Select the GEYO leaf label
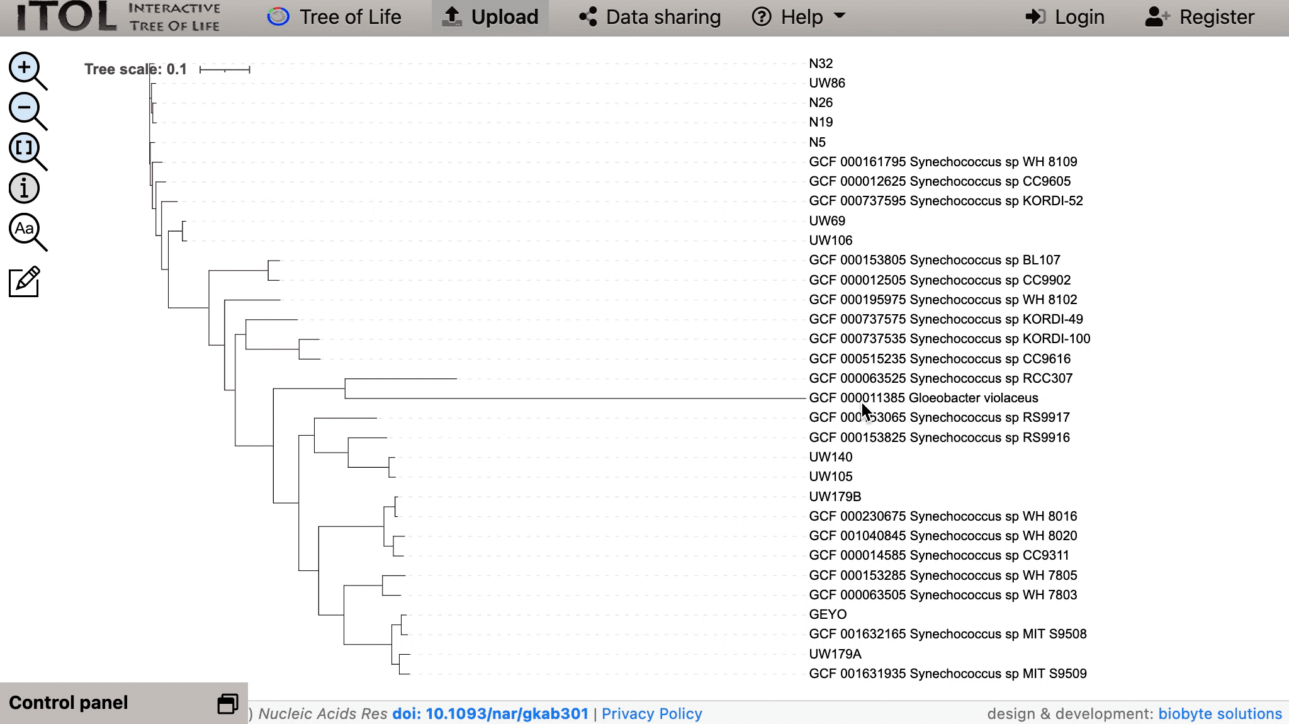1289x724 pixels. (828, 614)
